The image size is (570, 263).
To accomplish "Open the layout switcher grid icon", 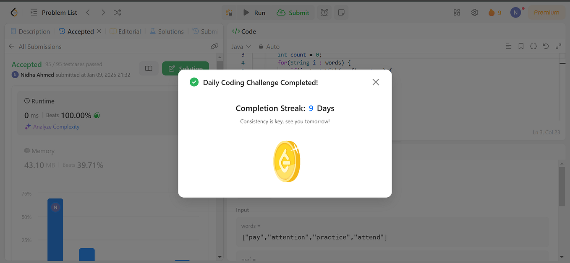I will [x=457, y=12].
